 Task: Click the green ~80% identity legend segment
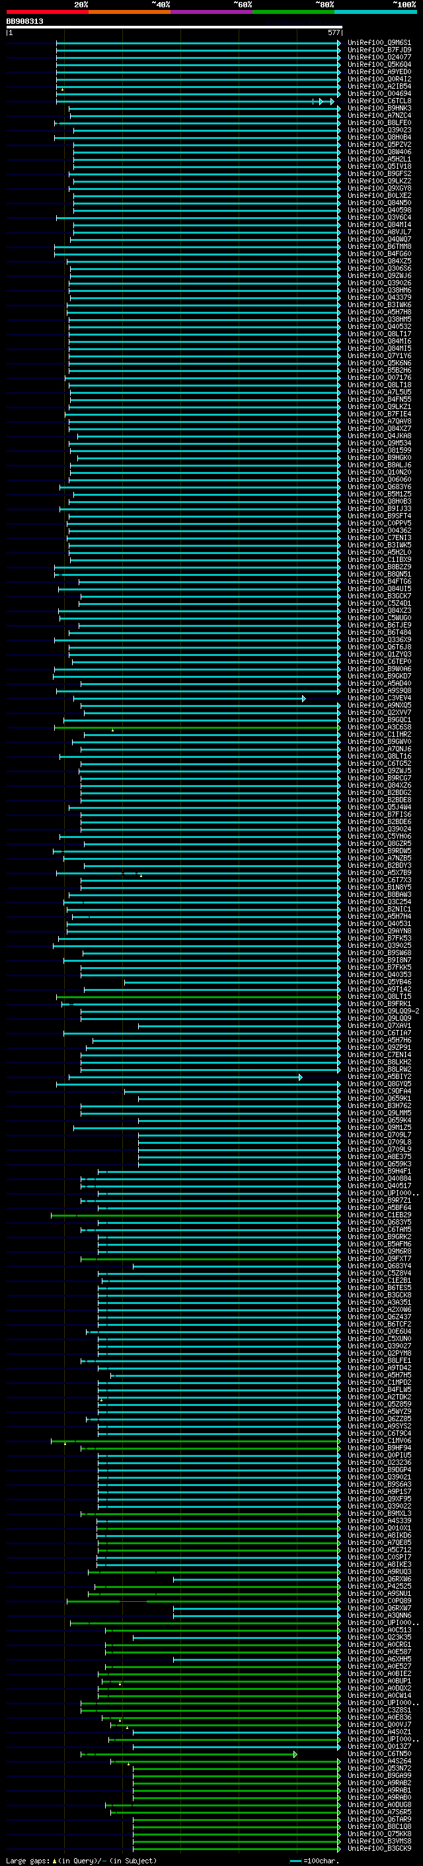point(293,12)
